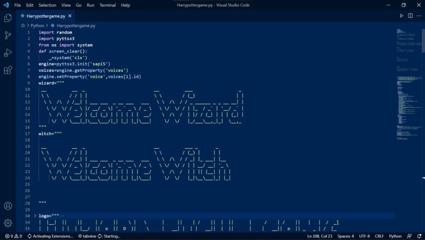This screenshot has width=425, height=240.
Task: Click the VS Code logo icon
Action: [6, 5]
